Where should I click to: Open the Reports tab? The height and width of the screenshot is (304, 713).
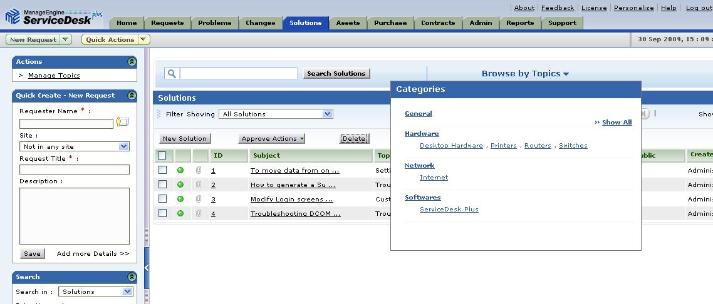520,23
